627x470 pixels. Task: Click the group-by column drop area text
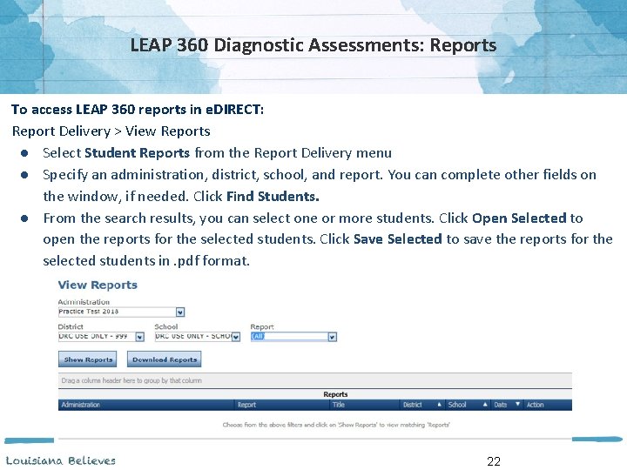[x=131, y=380]
